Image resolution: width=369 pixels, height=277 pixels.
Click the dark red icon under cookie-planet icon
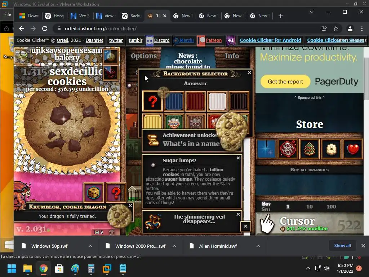pos(111,73)
